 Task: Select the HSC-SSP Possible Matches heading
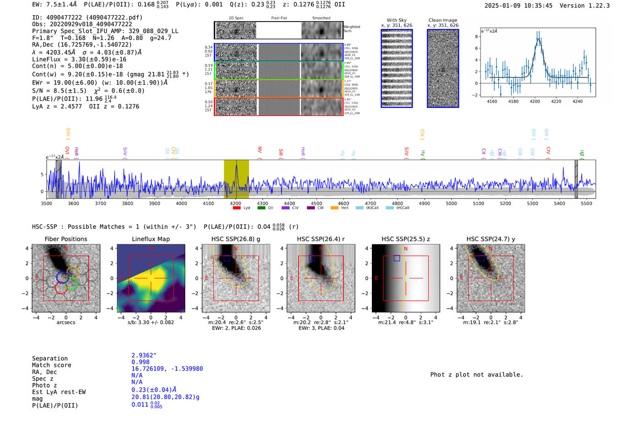pyautogui.click(x=114, y=227)
